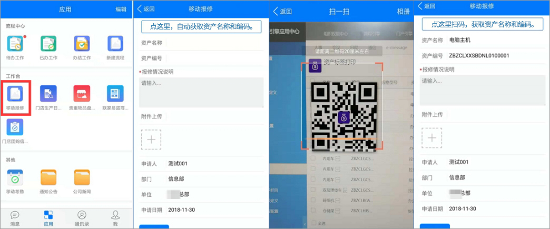This screenshot has height=229, width=550.
Task: Open the 贵重物品盘 app icon
Action: pos(82,94)
